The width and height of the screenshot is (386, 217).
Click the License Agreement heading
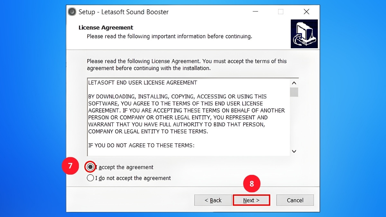click(106, 27)
